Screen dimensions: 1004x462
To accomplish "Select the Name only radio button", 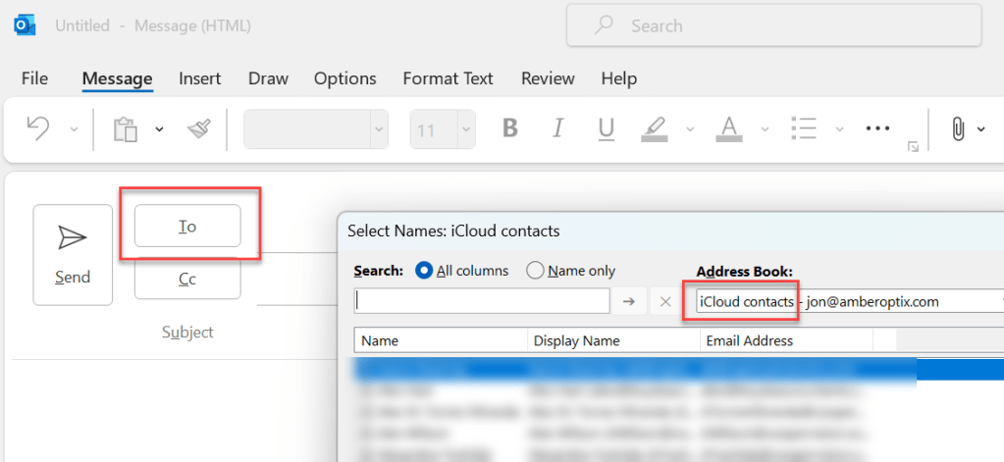I will tap(535, 271).
